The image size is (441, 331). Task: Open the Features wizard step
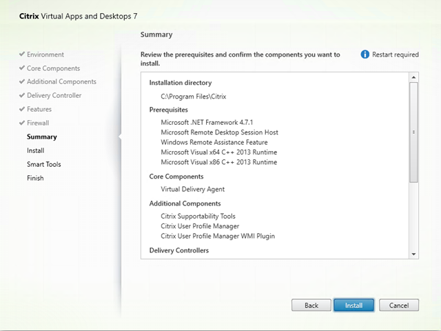pyautogui.click(x=39, y=109)
